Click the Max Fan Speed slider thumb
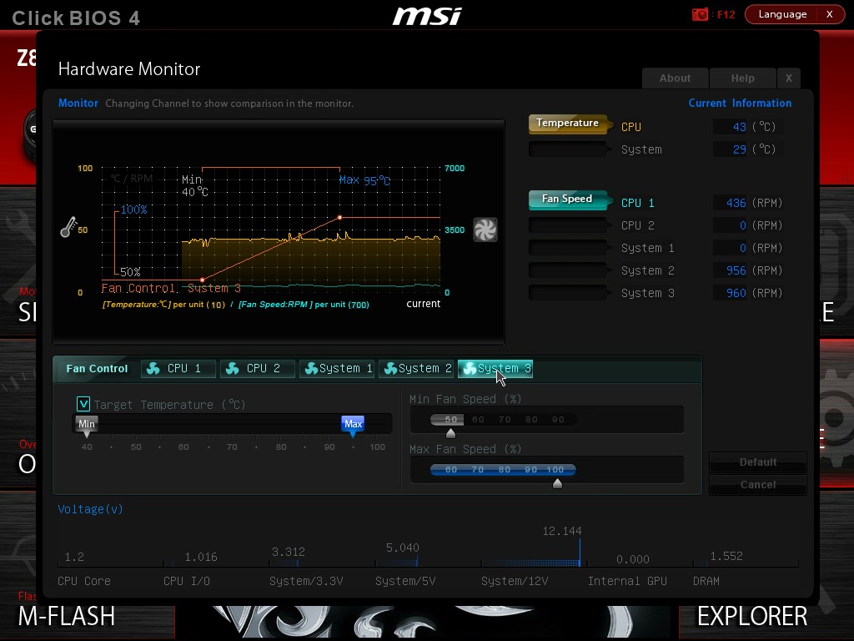Screen dimensions: 854x641 click(x=557, y=483)
